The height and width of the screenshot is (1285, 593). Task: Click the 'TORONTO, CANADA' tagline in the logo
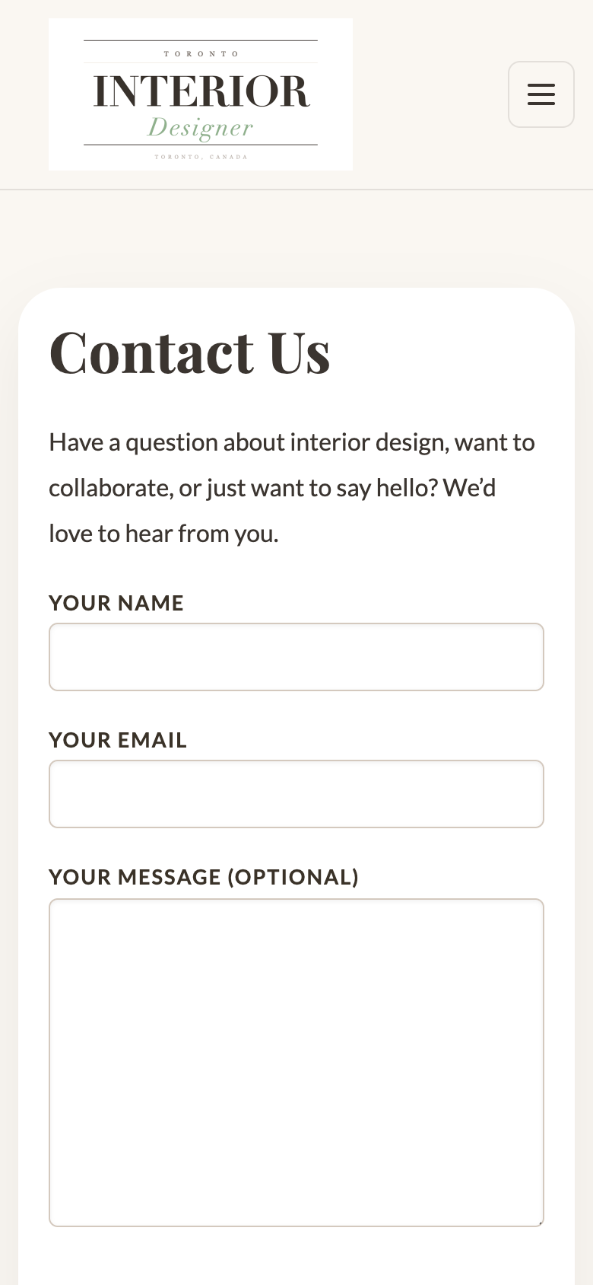tap(201, 157)
